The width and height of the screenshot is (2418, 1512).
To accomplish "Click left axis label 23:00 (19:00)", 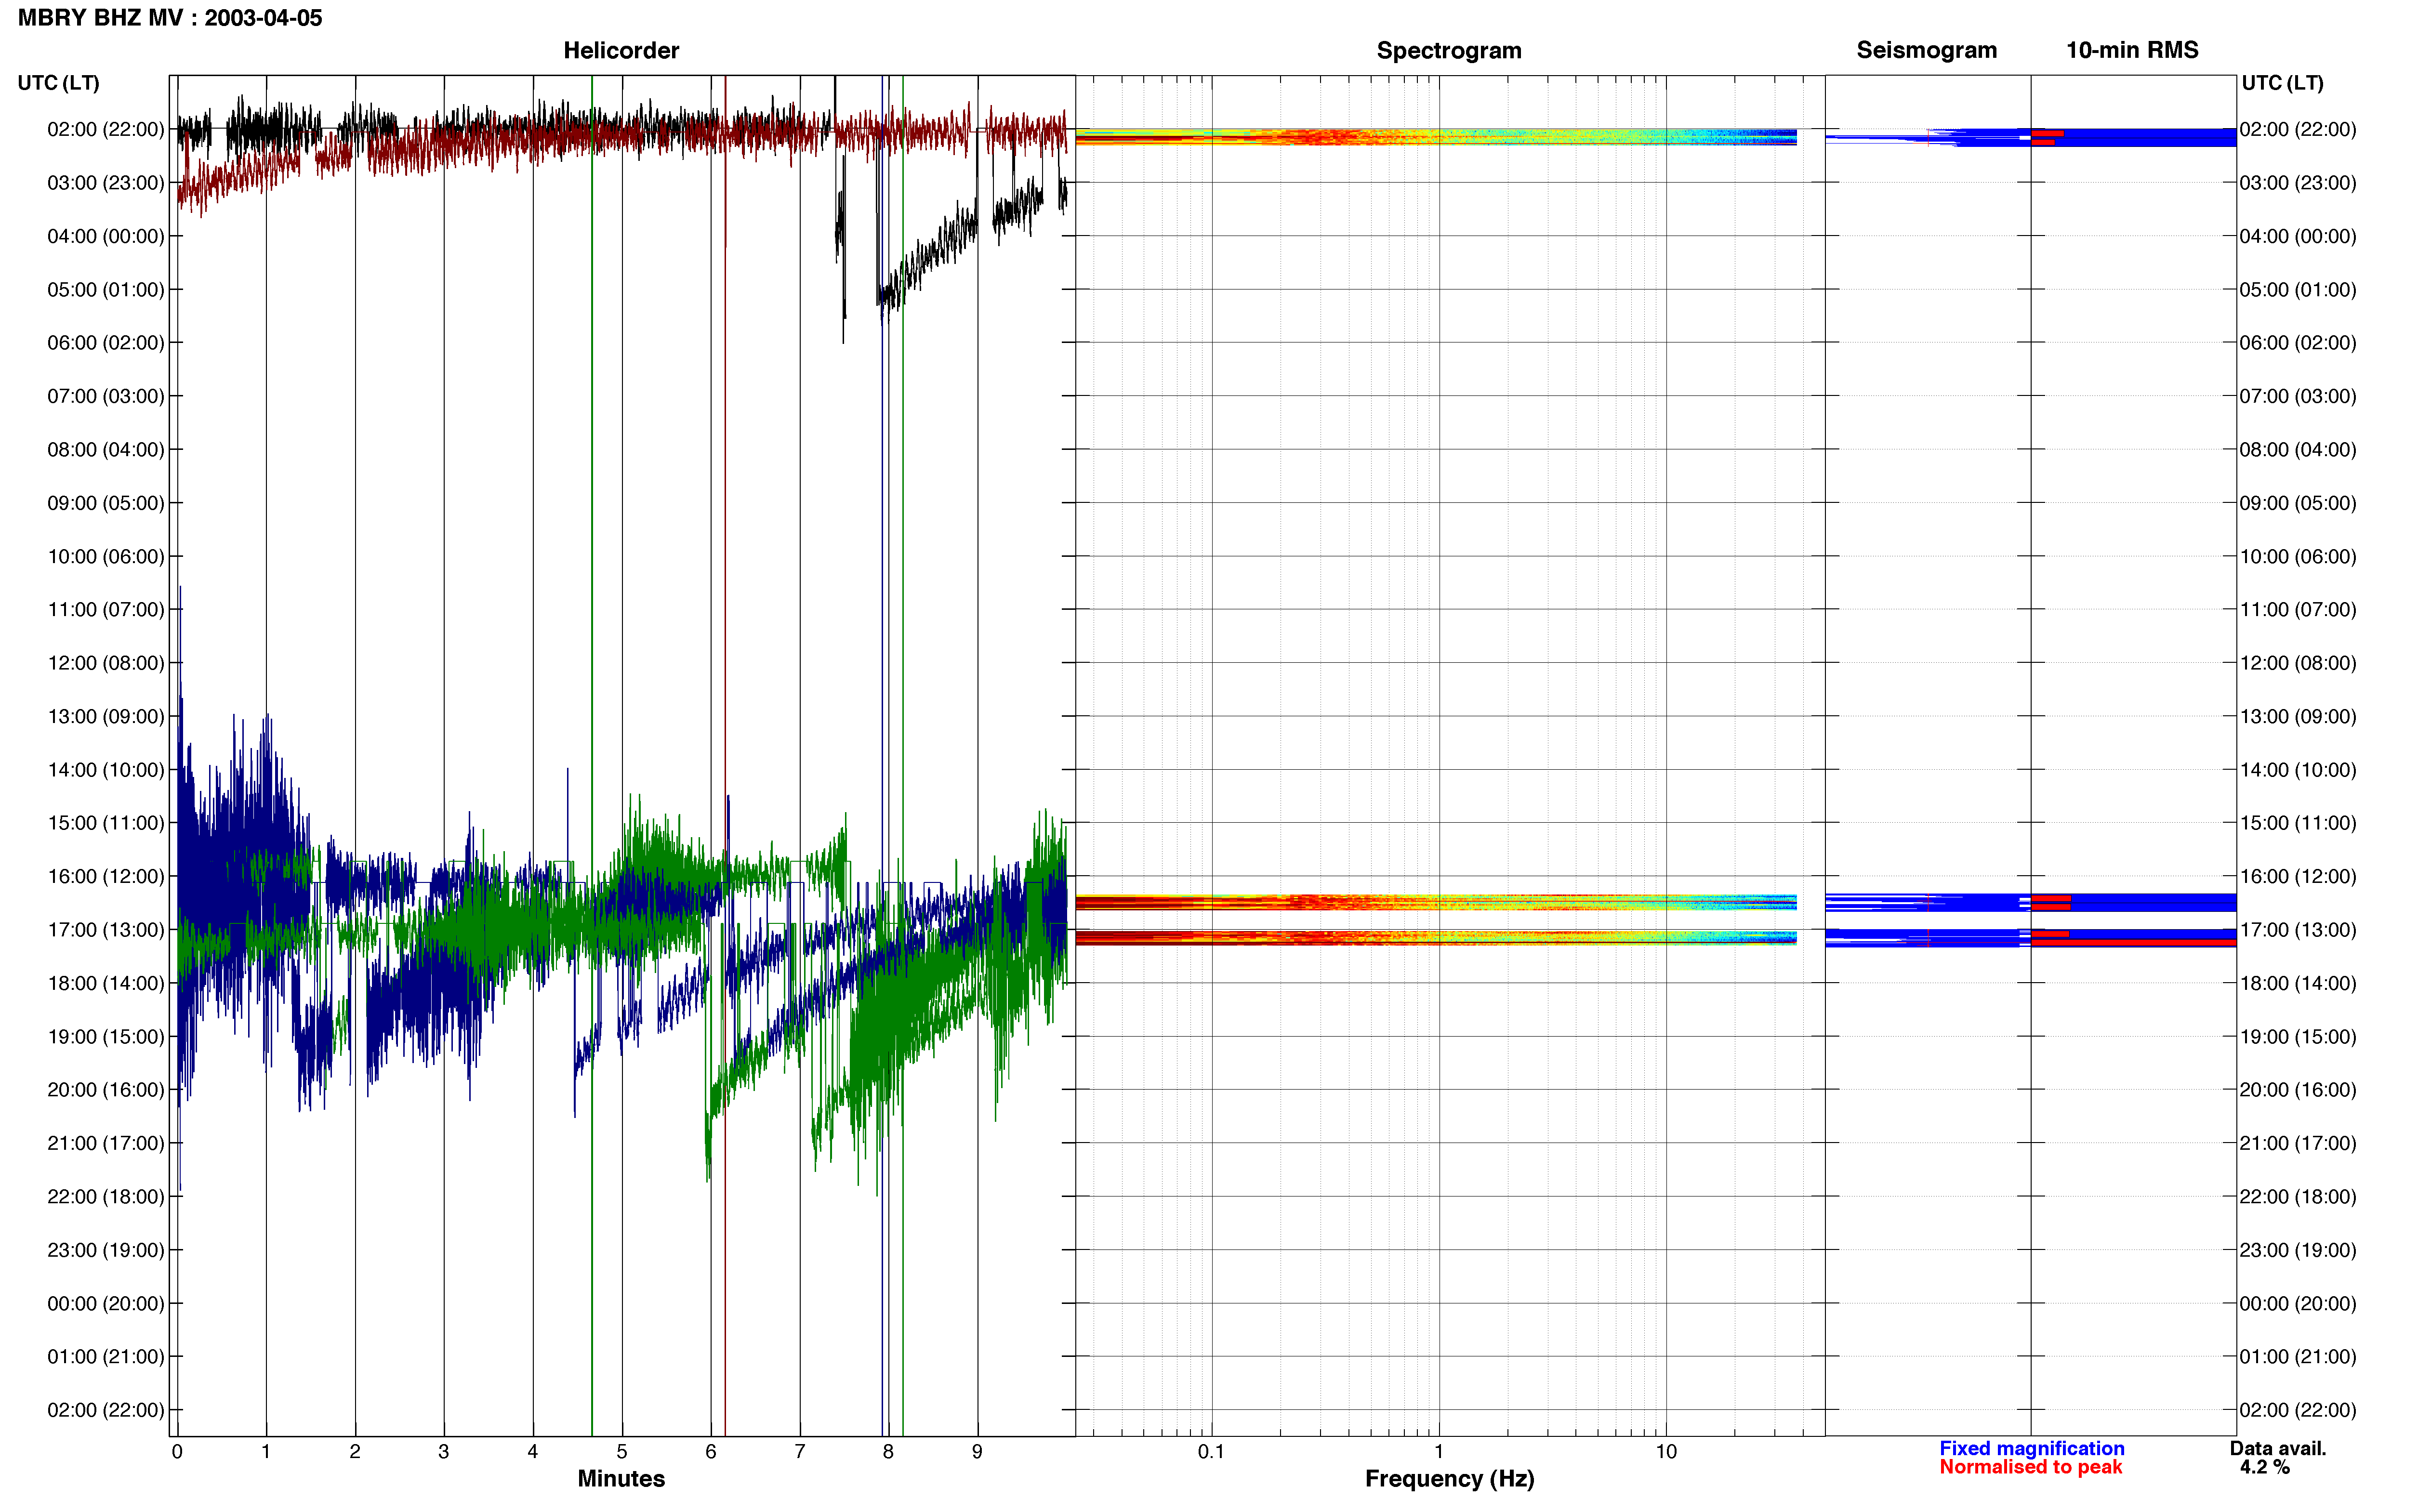I will pyautogui.click(x=106, y=1250).
